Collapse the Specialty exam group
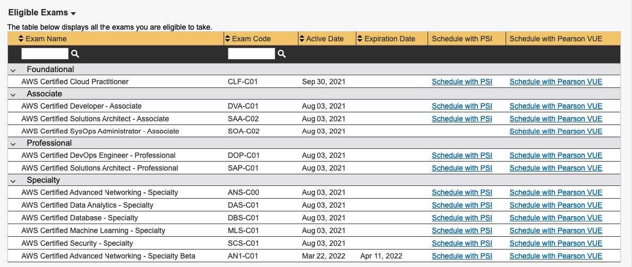This screenshot has height=267, width=632. pyautogui.click(x=13, y=181)
